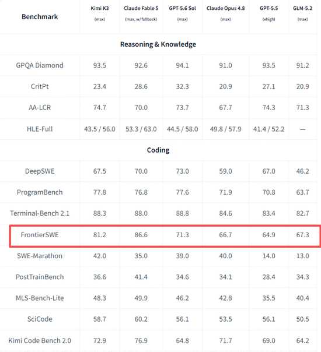Click the highlighted FrontierSWE row label

40,235
